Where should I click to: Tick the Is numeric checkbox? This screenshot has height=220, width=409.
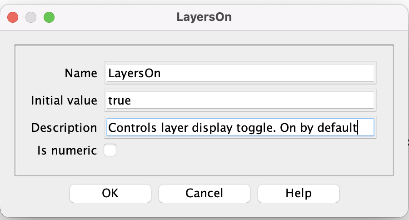110,150
